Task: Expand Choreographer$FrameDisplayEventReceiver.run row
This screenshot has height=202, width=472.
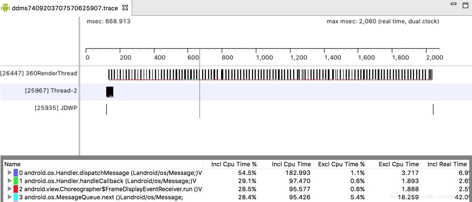Action: (x=10, y=189)
